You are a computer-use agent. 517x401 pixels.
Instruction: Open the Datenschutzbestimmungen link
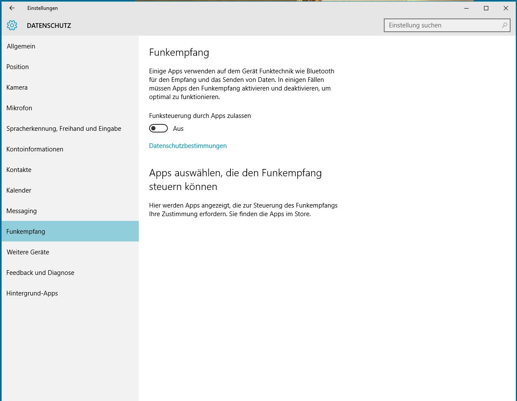coord(188,146)
